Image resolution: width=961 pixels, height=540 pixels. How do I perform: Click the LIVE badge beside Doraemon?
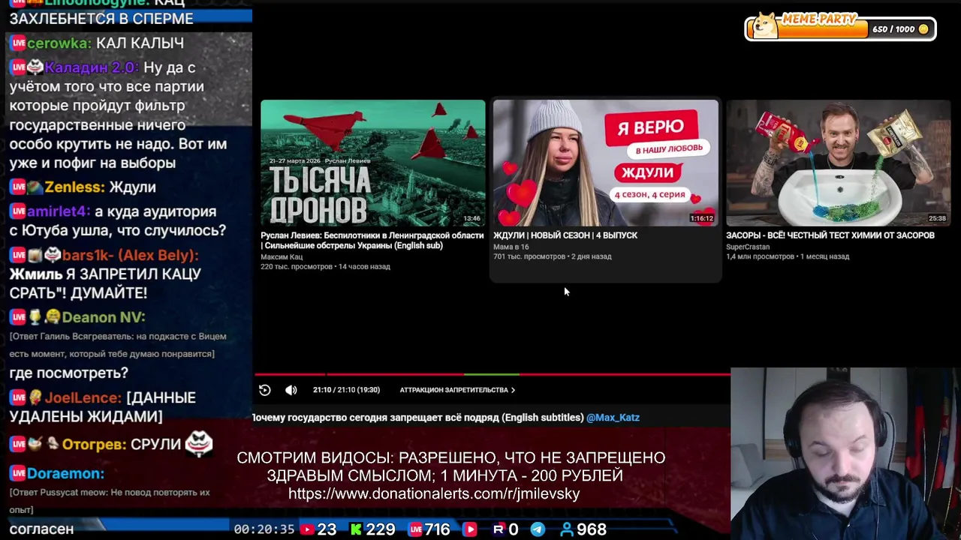[x=18, y=474]
